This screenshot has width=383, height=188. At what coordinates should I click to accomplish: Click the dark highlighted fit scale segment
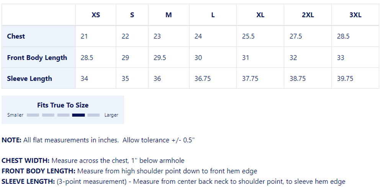click(79, 115)
